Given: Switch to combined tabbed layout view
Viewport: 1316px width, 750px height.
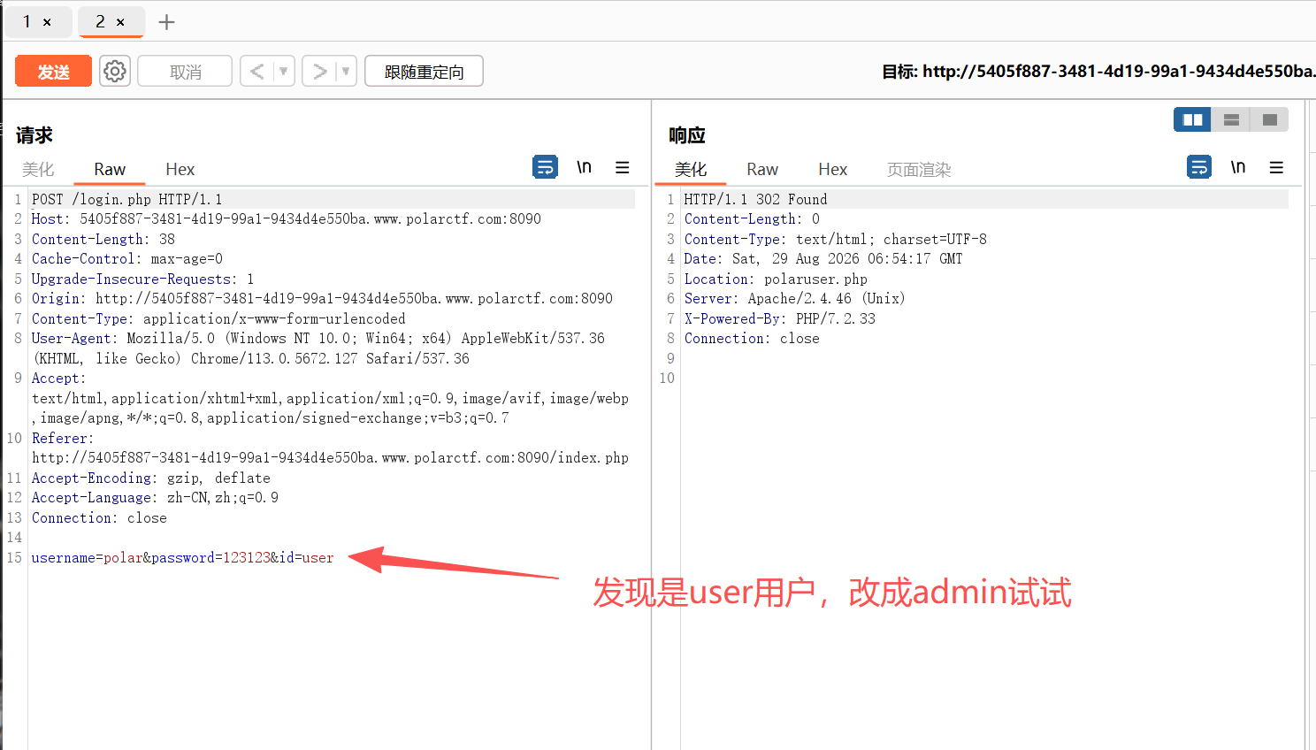Looking at the screenshot, I should coord(1269,119).
